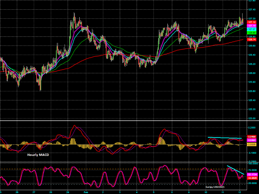Viewport: 259px width, 194px height.
Task: Select the cyan 126.99 price label
Action: tap(252, 29)
